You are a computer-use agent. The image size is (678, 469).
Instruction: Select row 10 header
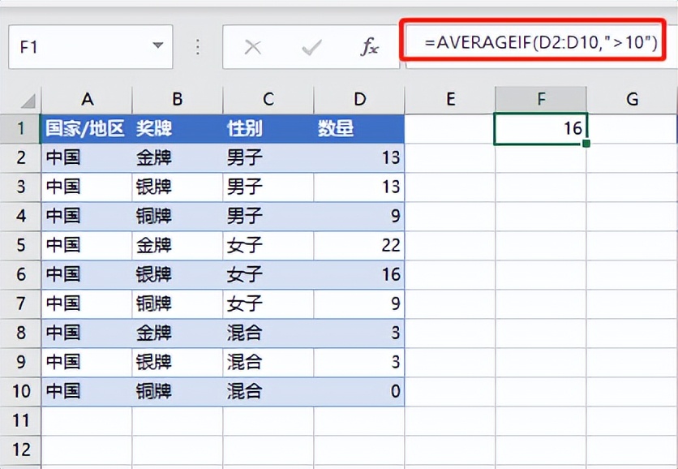pos(21,391)
